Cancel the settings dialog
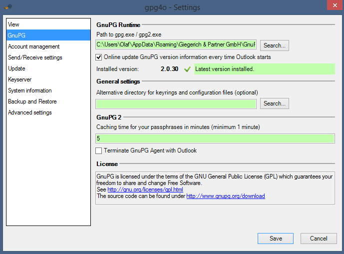The image size is (344, 254). (x=319, y=238)
